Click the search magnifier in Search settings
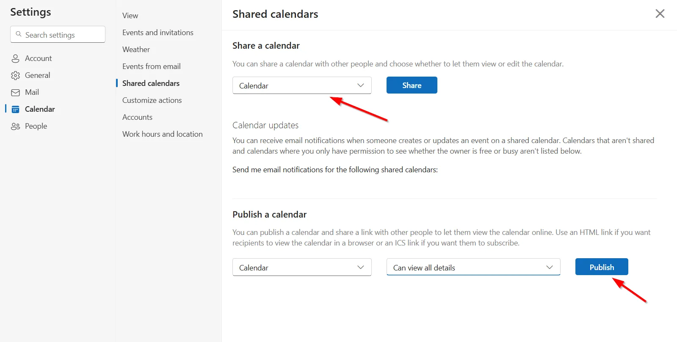Viewport: 677px width, 342px height. click(19, 34)
